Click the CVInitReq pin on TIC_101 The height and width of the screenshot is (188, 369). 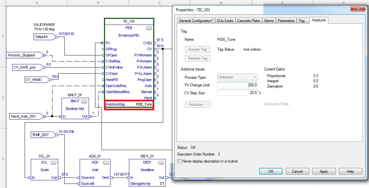pyautogui.click(x=103, y=61)
